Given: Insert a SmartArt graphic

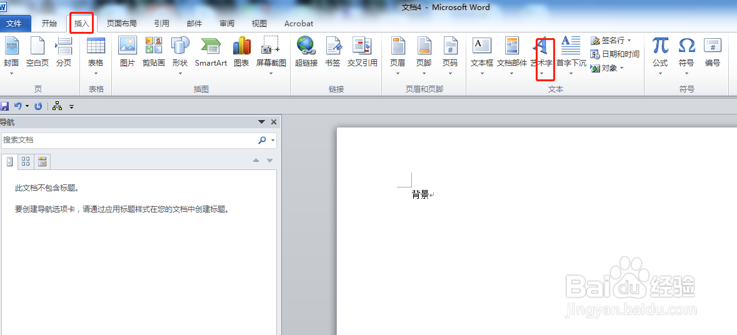Looking at the screenshot, I should point(211,52).
